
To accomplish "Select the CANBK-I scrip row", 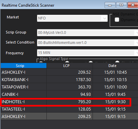I will (x=69, y=94).
